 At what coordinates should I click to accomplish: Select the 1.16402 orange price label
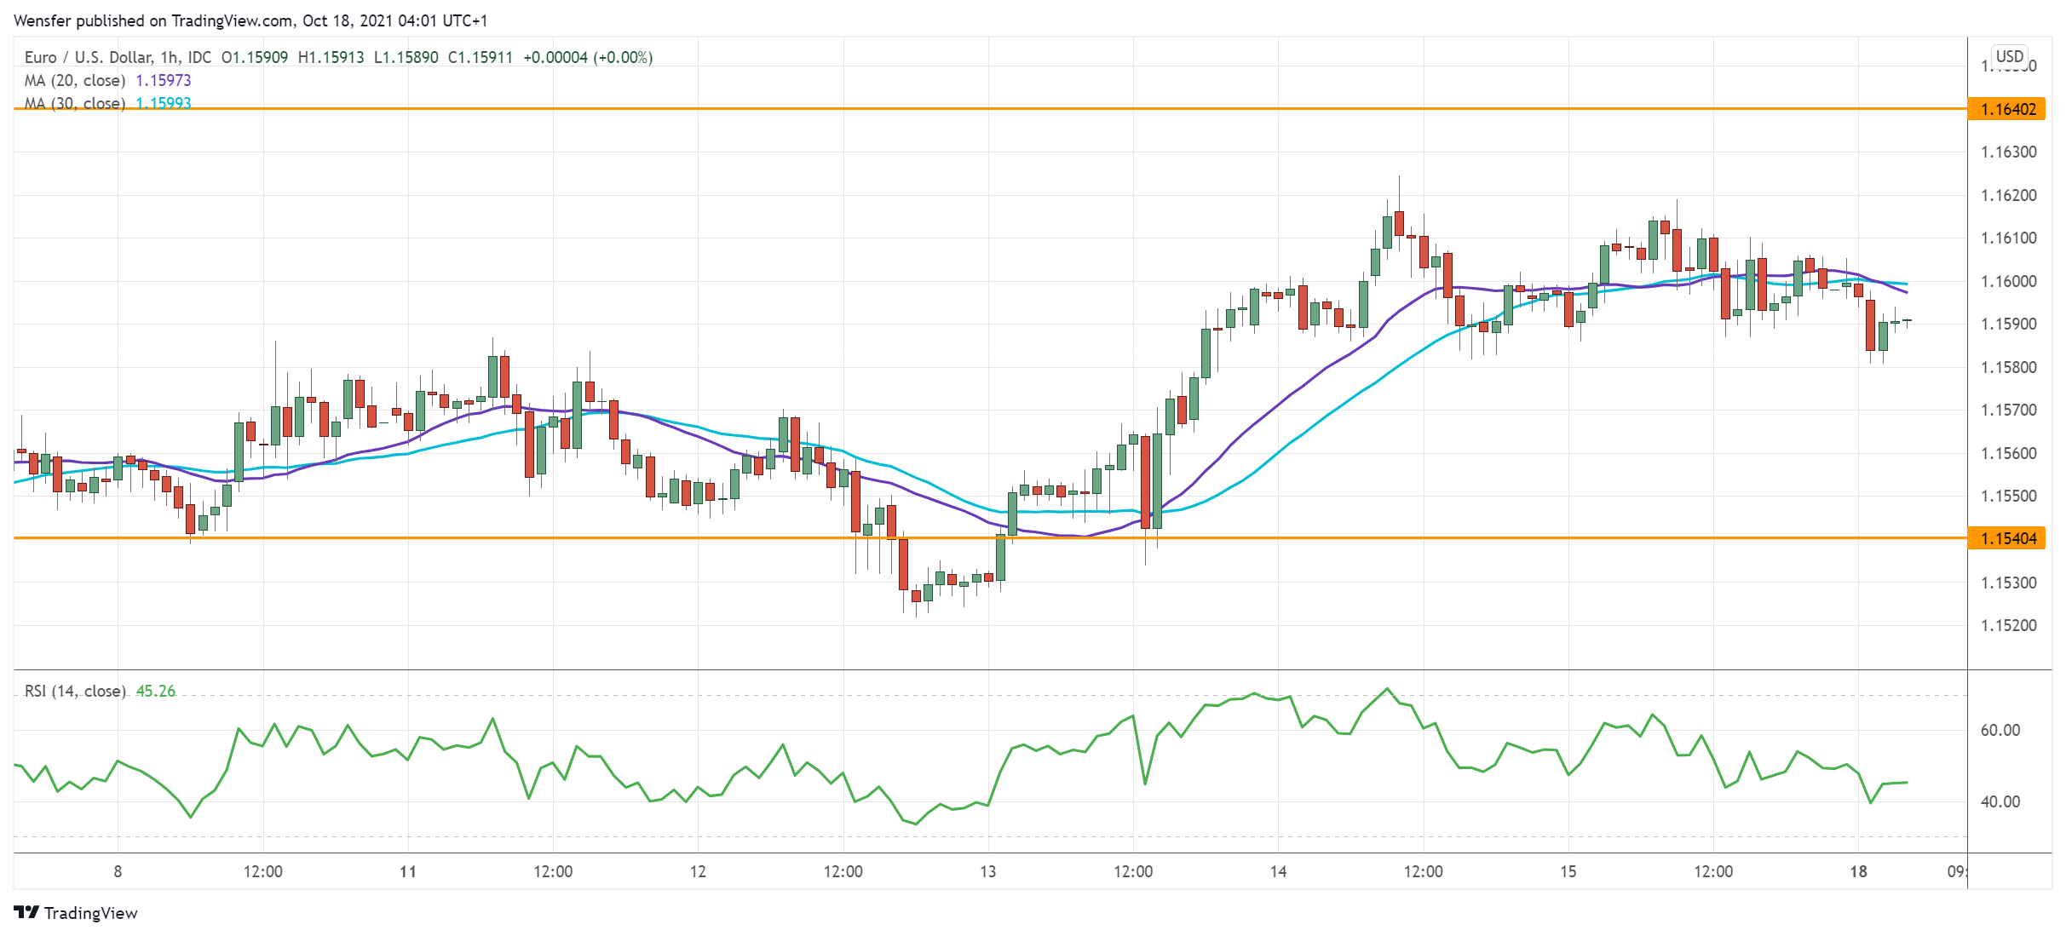click(x=2007, y=109)
